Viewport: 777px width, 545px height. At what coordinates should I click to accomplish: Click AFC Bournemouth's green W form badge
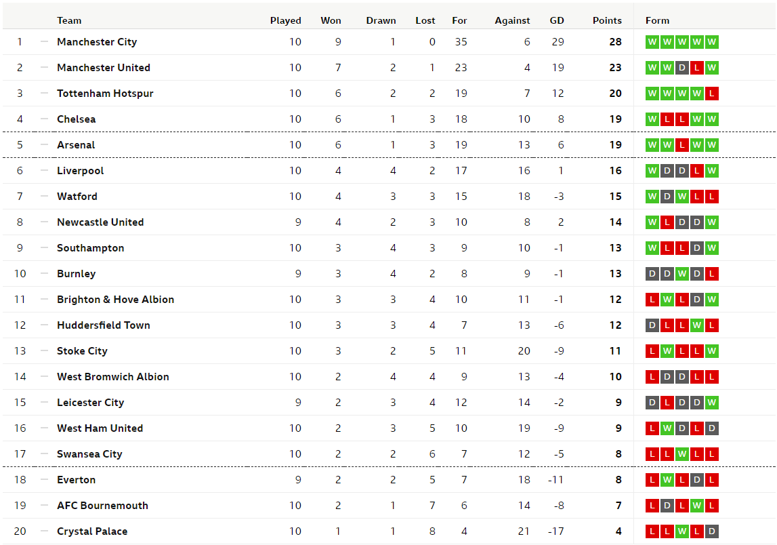tap(696, 506)
